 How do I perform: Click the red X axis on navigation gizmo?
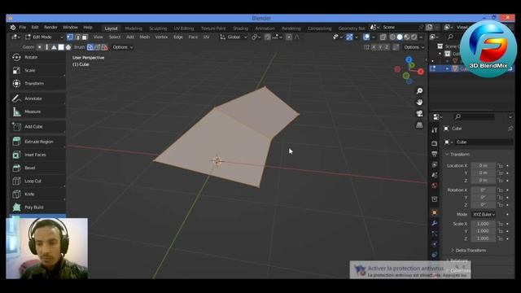click(x=421, y=72)
